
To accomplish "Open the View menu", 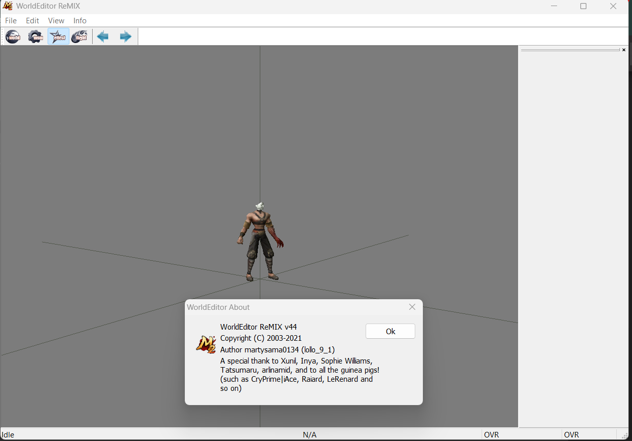I will (x=56, y=20).
